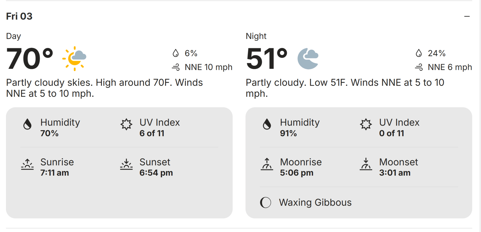The image size is (481, 232).
Task: Click the partly cloudy daytime sun icon
Action: 74,58
